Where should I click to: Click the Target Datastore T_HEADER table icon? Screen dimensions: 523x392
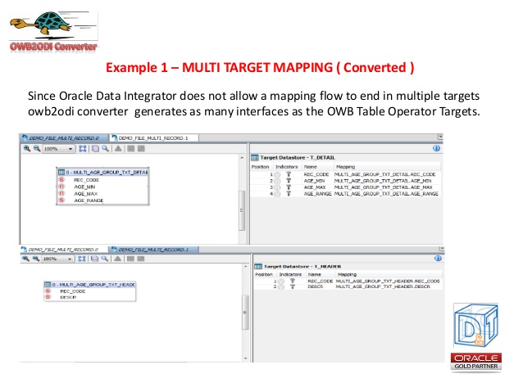pyautogui.click(x=258, y=267)
